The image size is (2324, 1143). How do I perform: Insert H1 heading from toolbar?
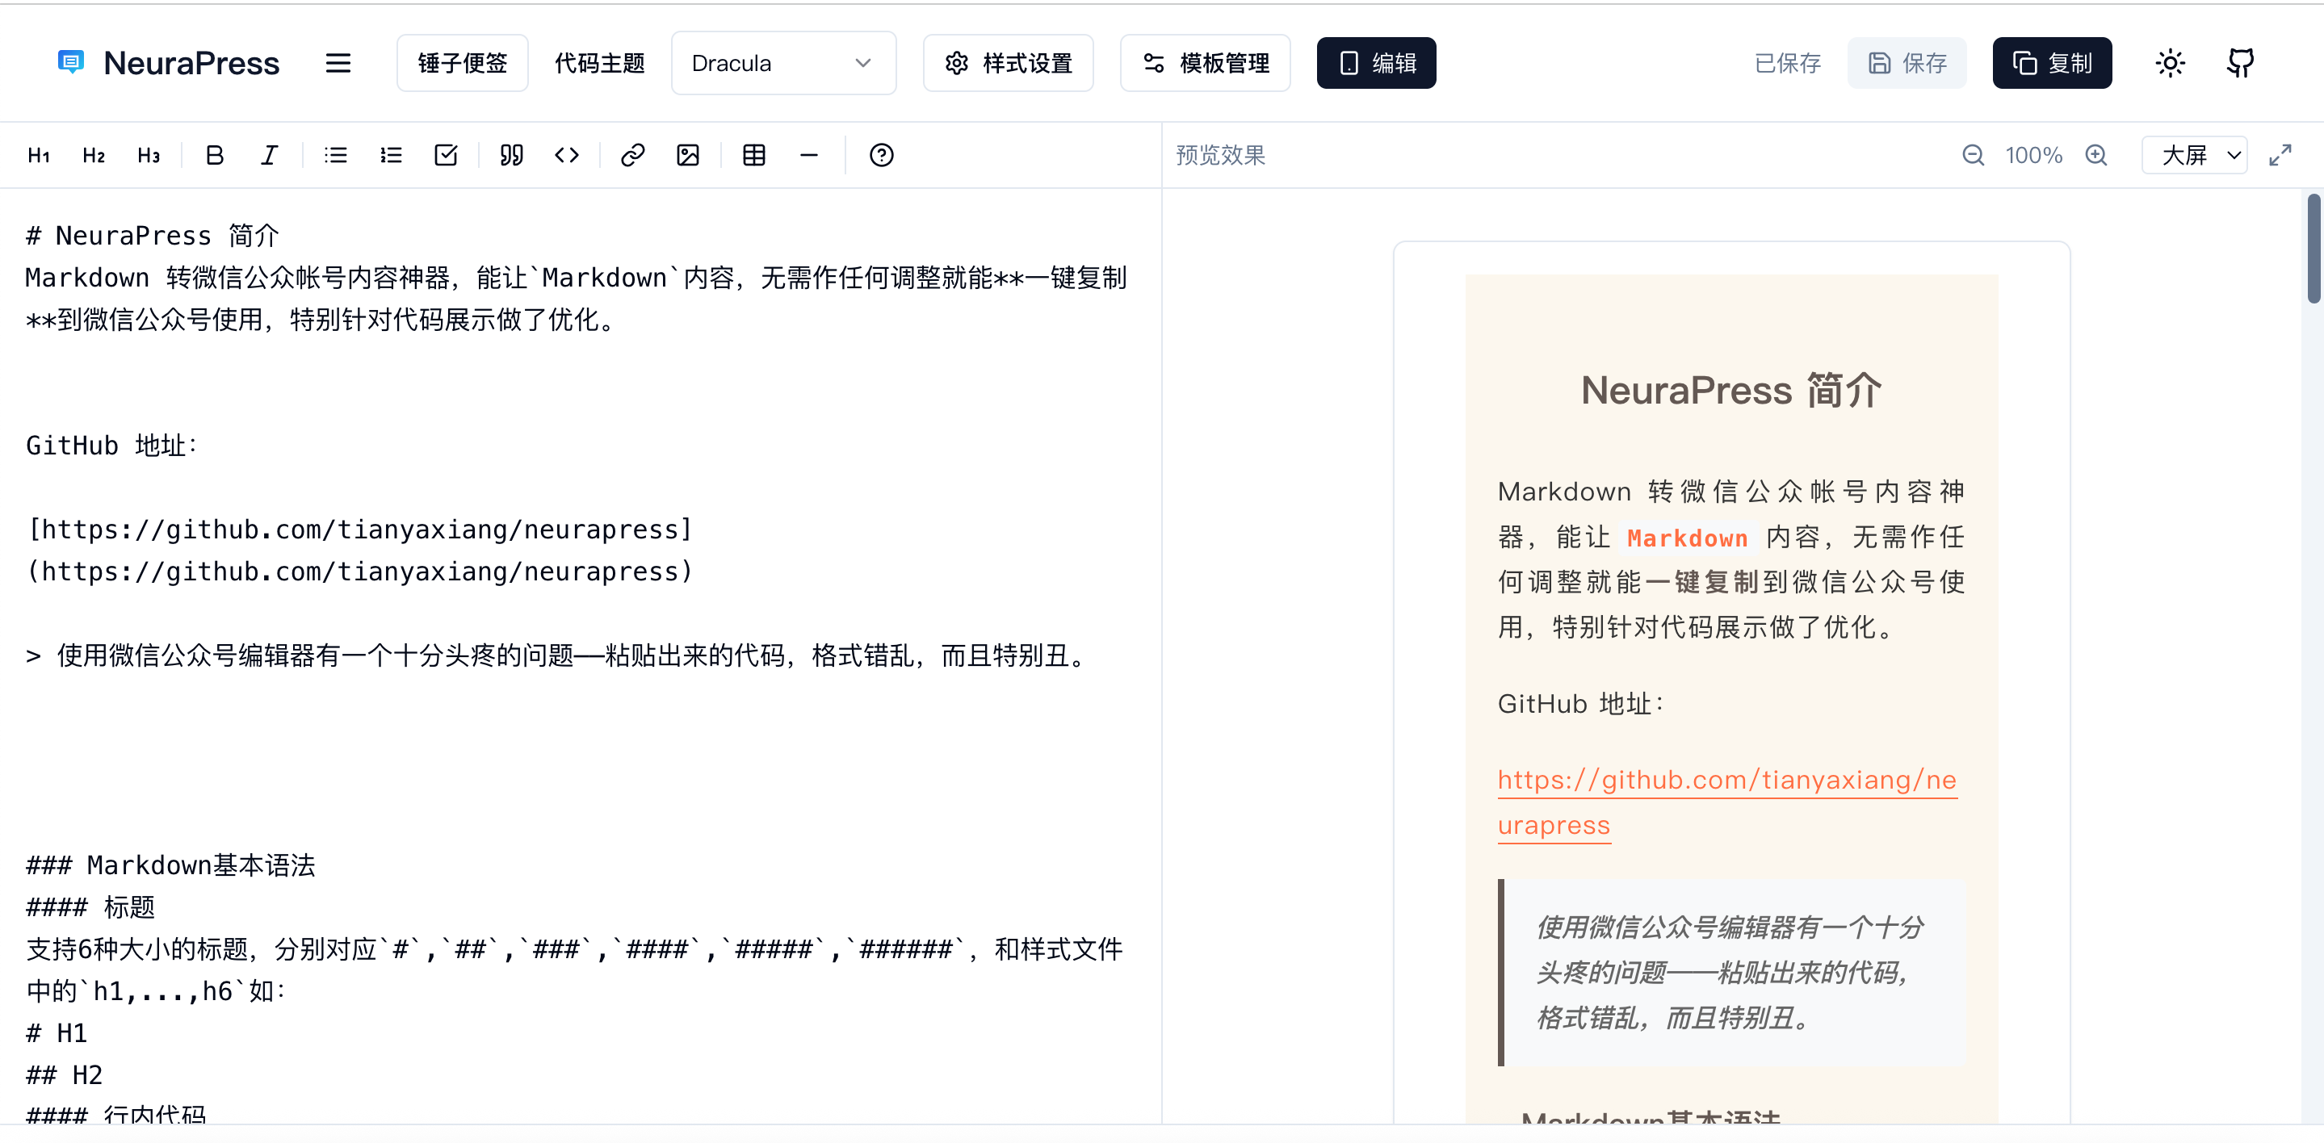tap(39, 155)
